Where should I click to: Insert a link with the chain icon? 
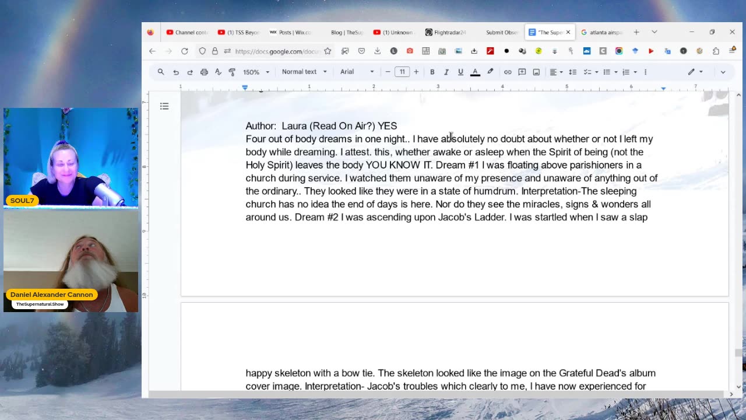click(508, 72)
